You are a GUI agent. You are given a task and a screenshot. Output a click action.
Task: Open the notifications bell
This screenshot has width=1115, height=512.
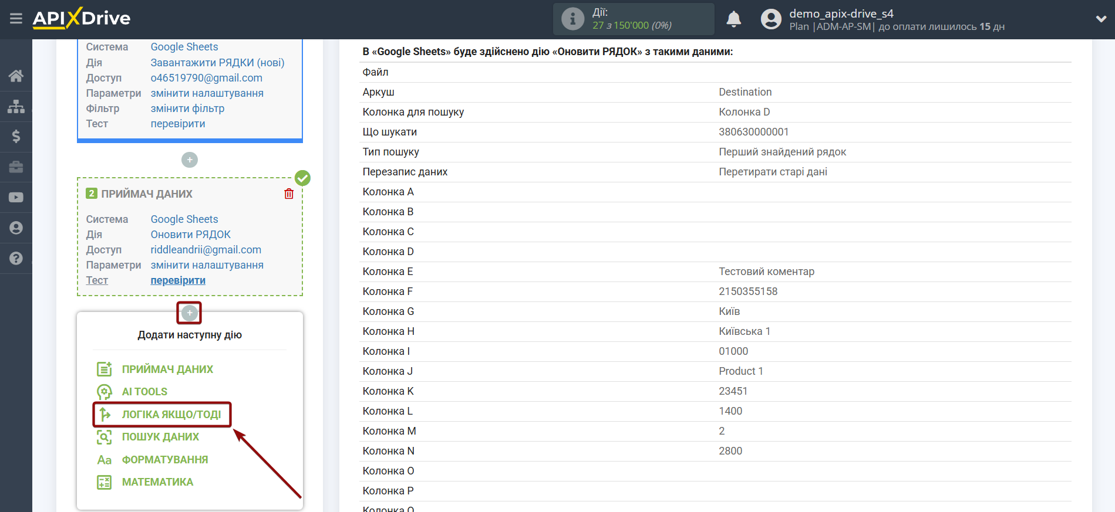click(x=733, y=19)
